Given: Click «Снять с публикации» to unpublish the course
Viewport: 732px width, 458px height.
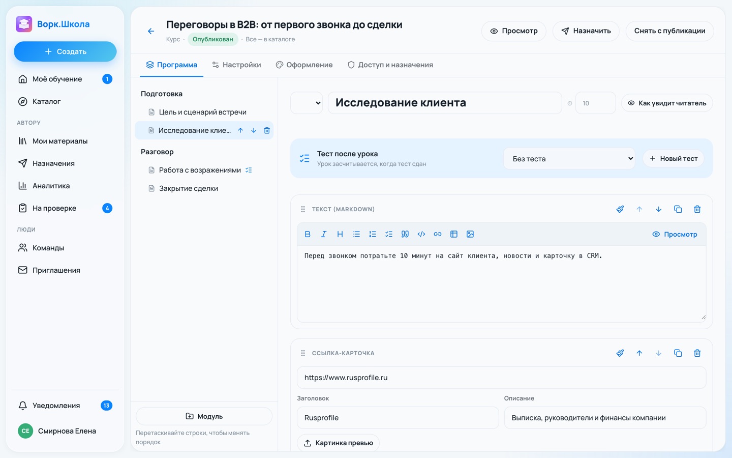Looking at the screenshot, I should pos(669,31).
